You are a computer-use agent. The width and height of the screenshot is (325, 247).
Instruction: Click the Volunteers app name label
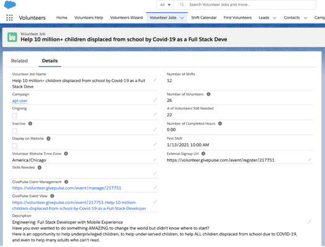32,18
